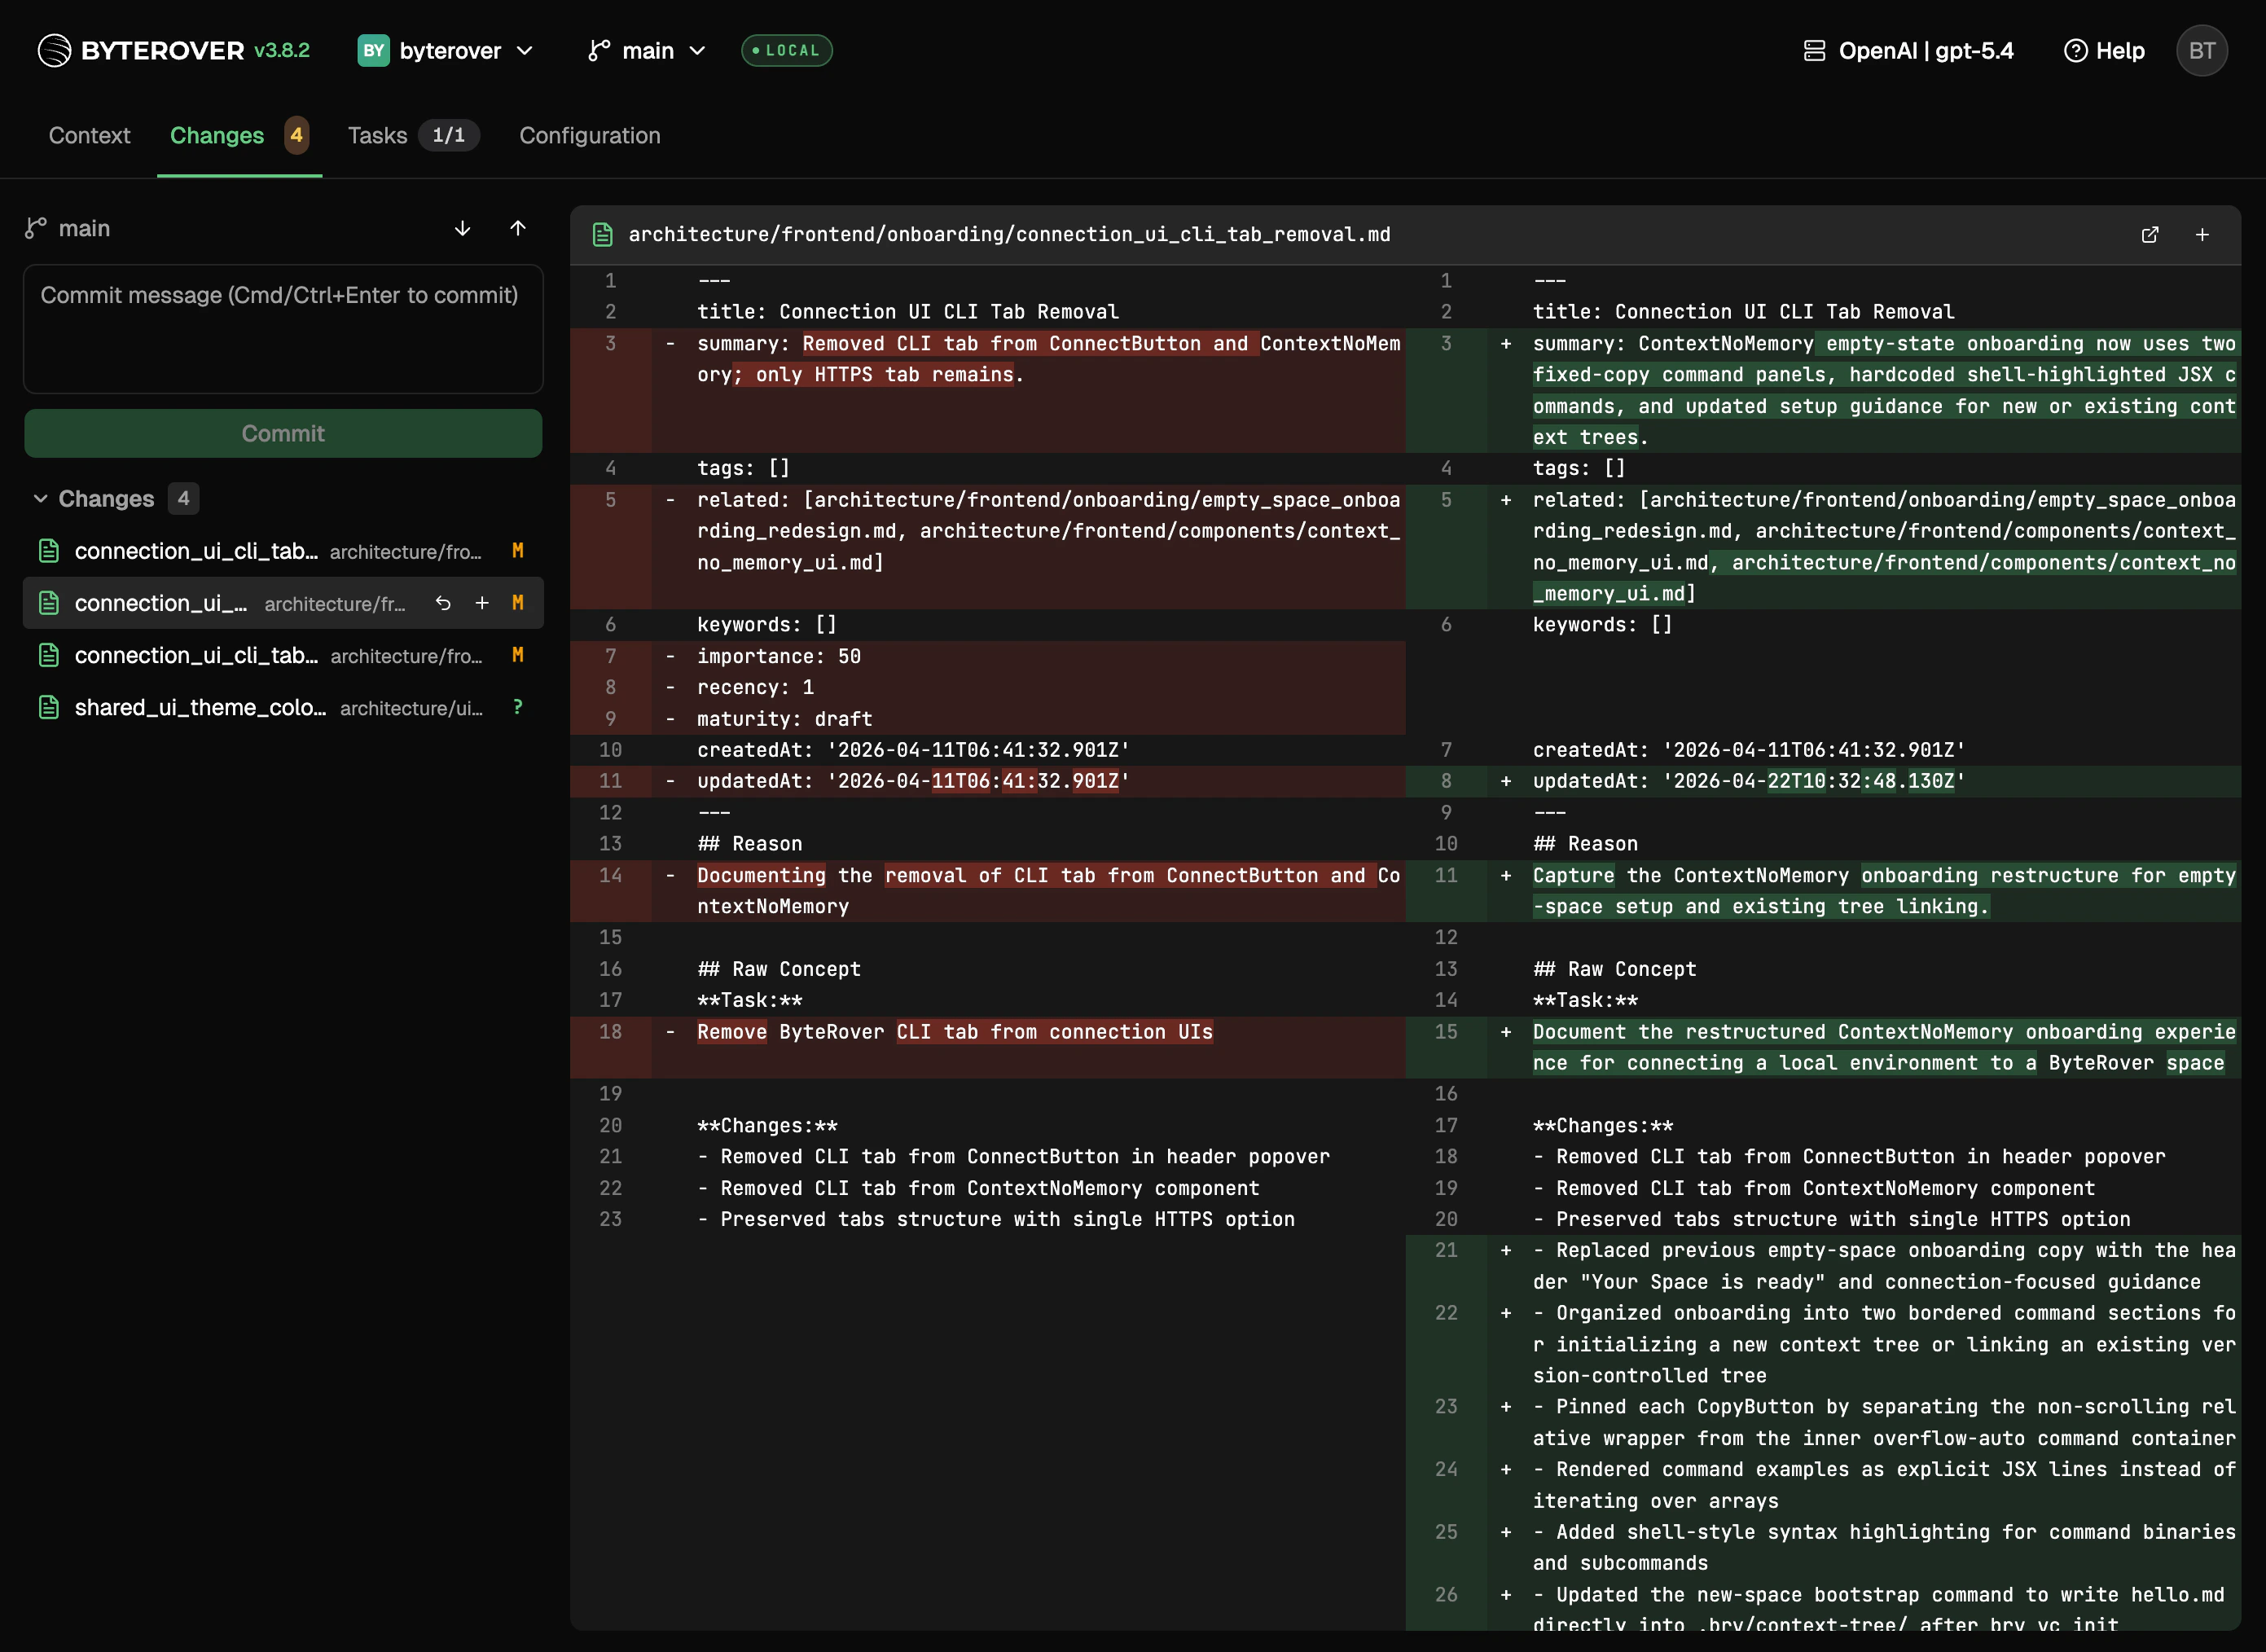
Task: Open the main branch dropdown
Action: tap(645, 50)
